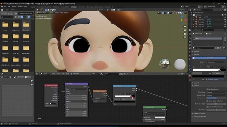The width and height of the screenshot is (227, 127).
Task: Click the Pass Index value field
Action: pyautogui.click(x=216, y=110)
